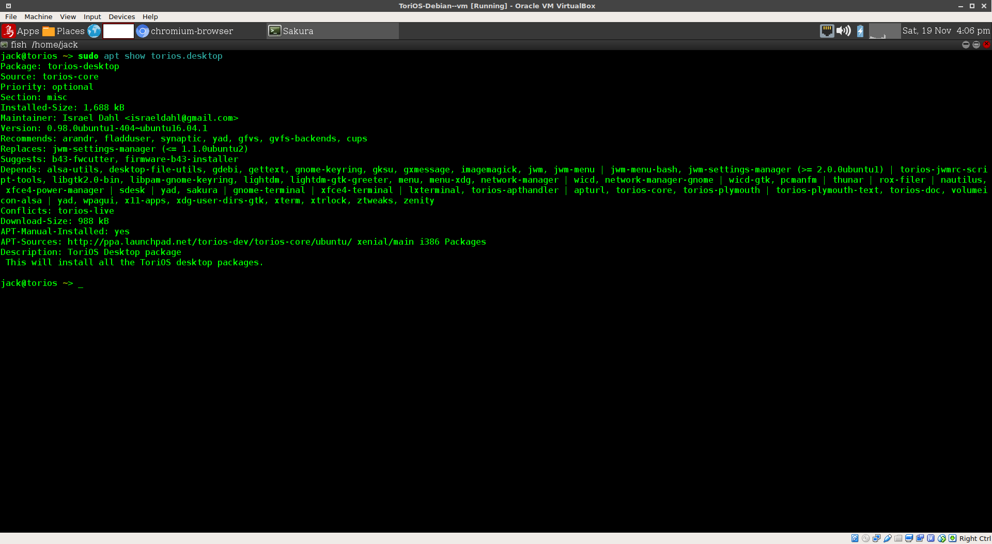Open the shared folders status icon
Viewport: 992px width, 544px height.
point(898,538)
